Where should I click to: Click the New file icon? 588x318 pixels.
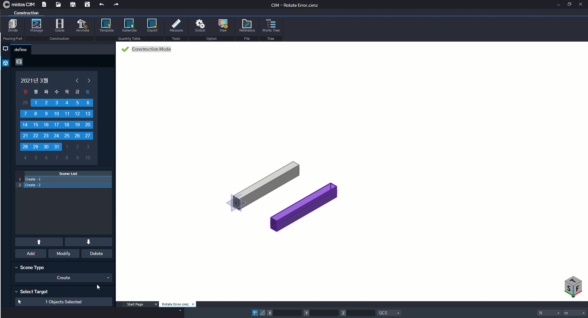(44, 4)
